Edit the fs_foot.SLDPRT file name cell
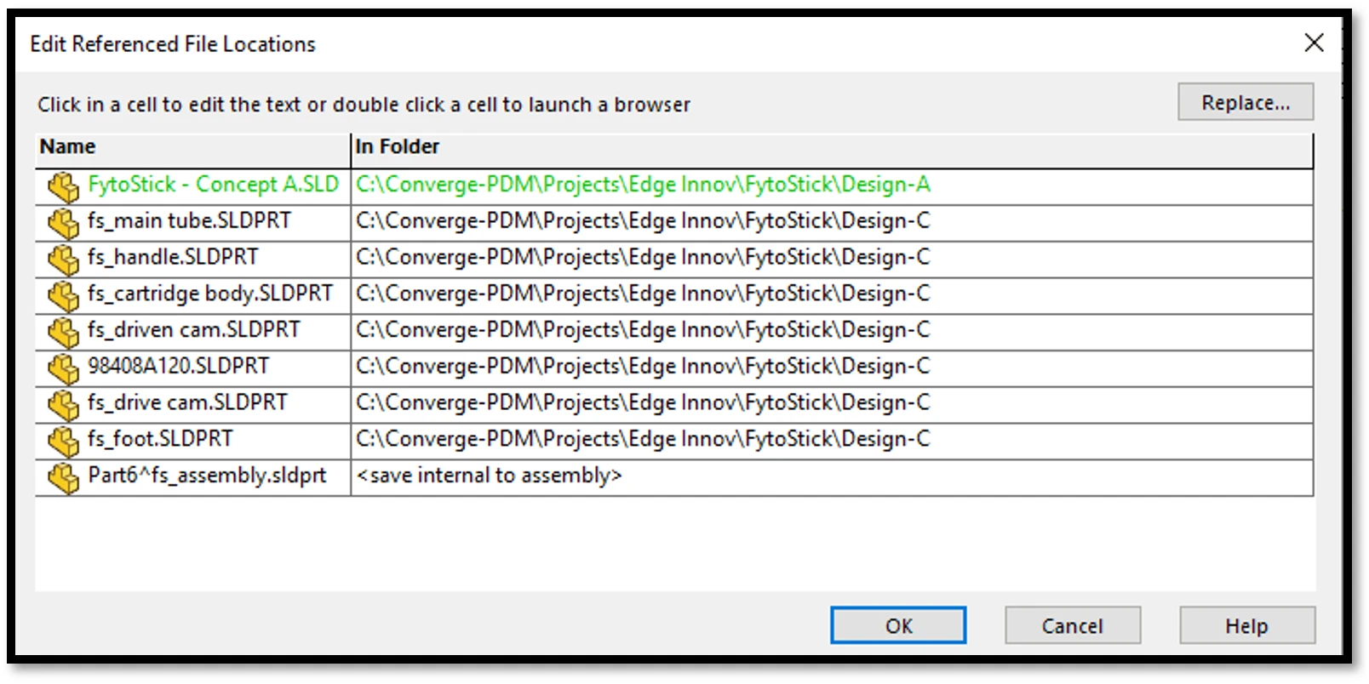 point(160,439)
